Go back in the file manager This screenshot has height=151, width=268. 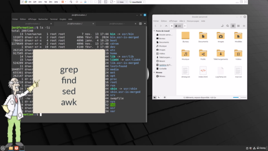(x=155, y=26)
